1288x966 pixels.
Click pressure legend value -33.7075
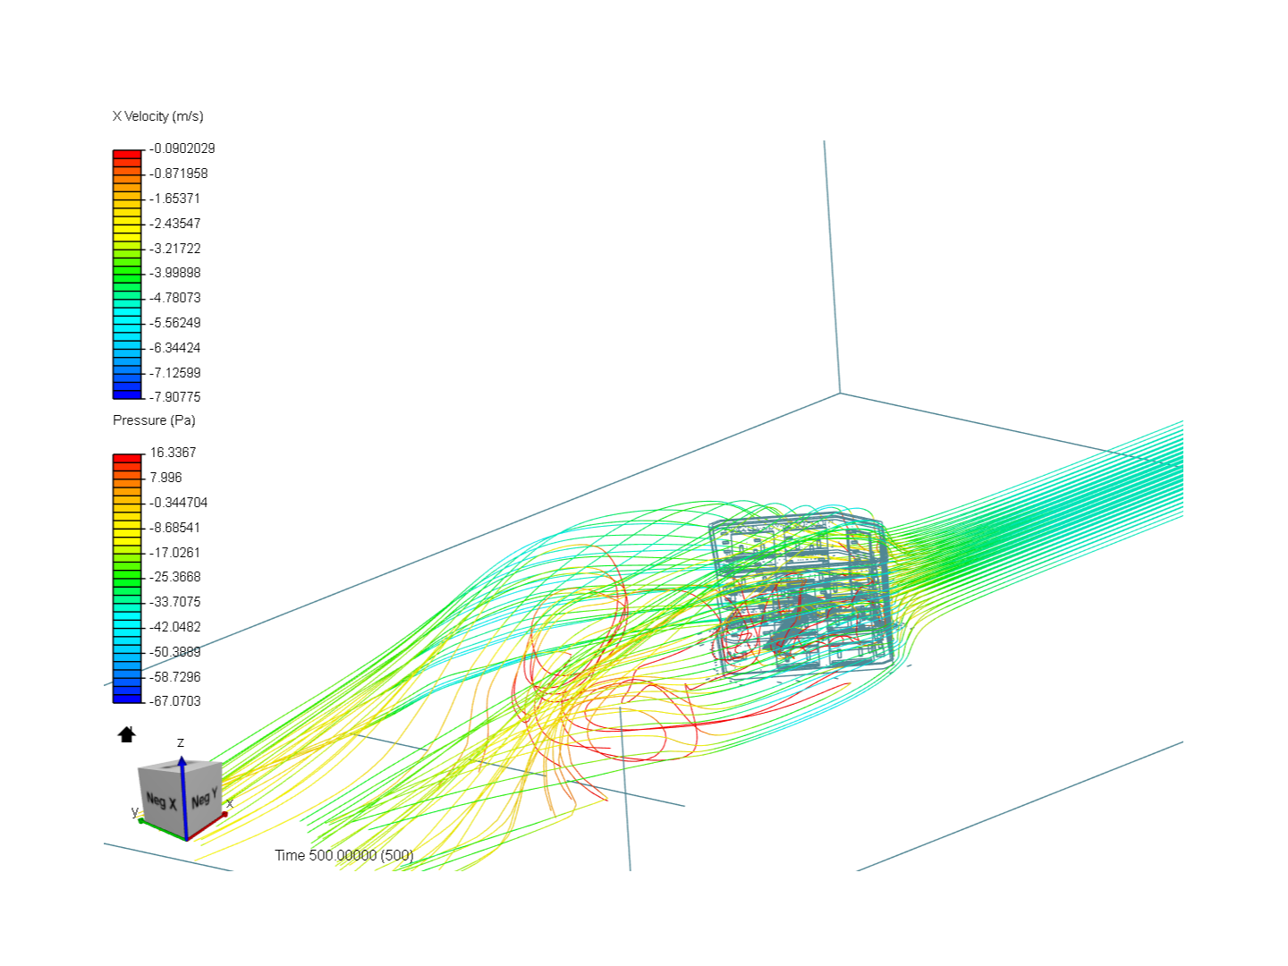[x=175, y=602]
